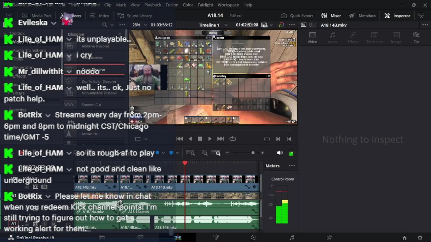This screenshot has height=242, width=431.
Task: Open the Deliver page rocket icon
Action: [x=330, y=238]
